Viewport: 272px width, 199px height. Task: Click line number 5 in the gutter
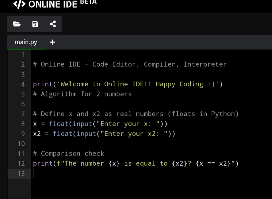coord(23,94)
